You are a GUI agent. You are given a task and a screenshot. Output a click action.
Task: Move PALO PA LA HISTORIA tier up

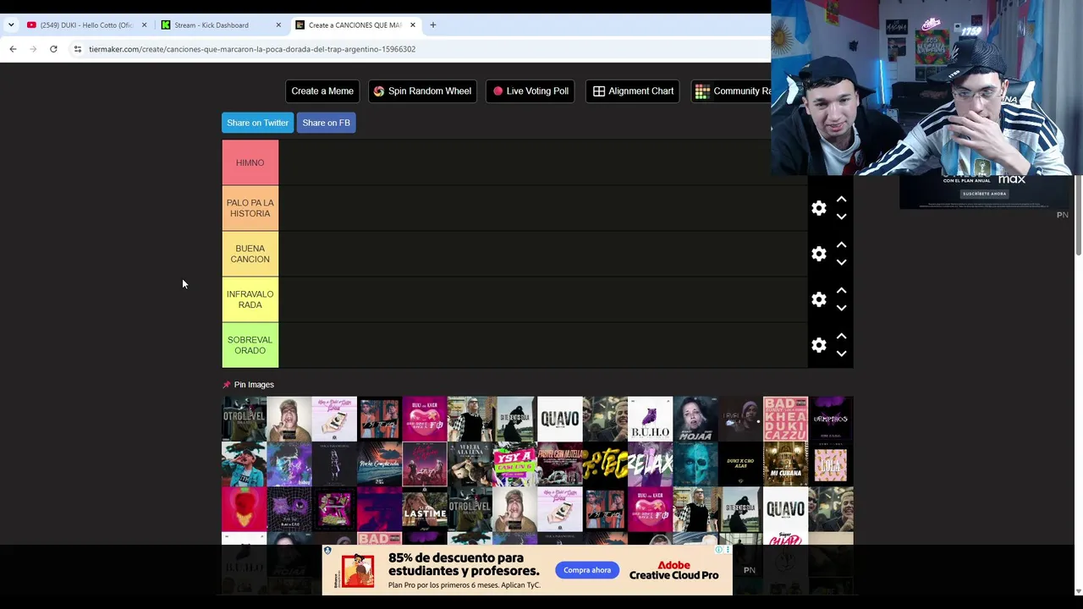(x=841, y=200)
